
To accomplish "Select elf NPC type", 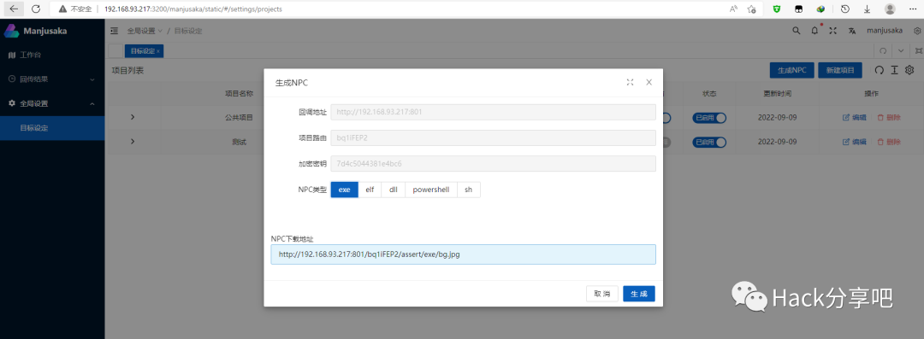I will 370,190.
